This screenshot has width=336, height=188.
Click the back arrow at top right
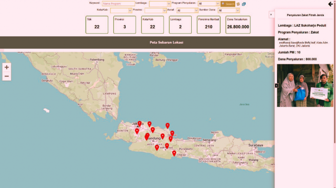(x=330, y=4)
